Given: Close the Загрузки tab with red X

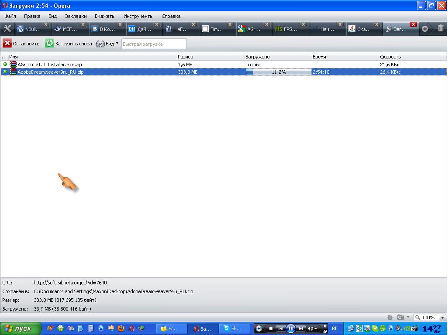Looking at the screenshot, I should click(413, 24).
